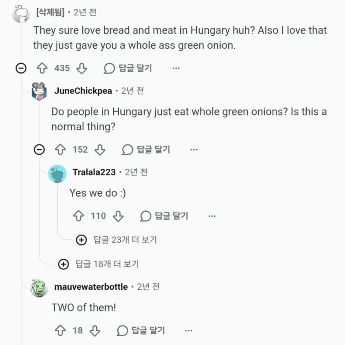View mauvewaterbottle's avatar
This screenshot has height=345, width=345.
pos(39,288)
